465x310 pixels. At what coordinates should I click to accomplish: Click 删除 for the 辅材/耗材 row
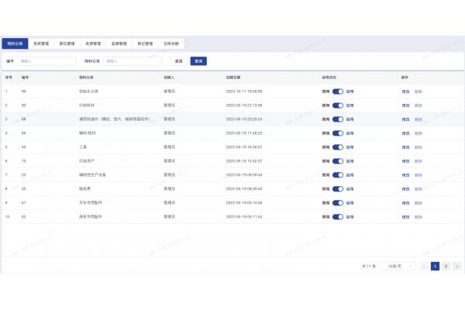click(418, 133)
